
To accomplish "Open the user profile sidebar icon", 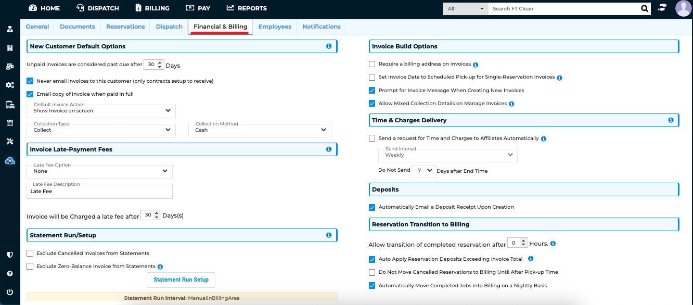I will [x=10, y=29].
